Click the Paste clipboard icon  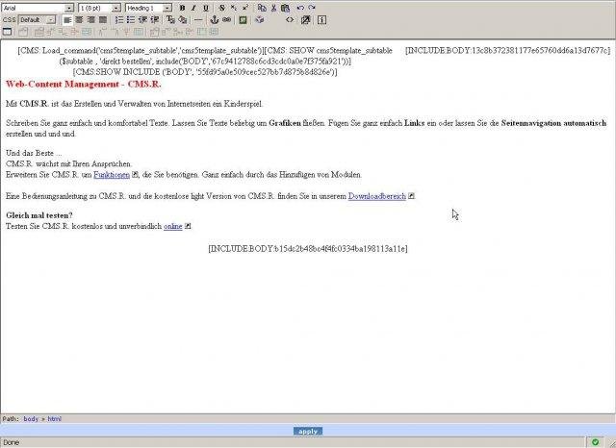[x=286, y=8]
